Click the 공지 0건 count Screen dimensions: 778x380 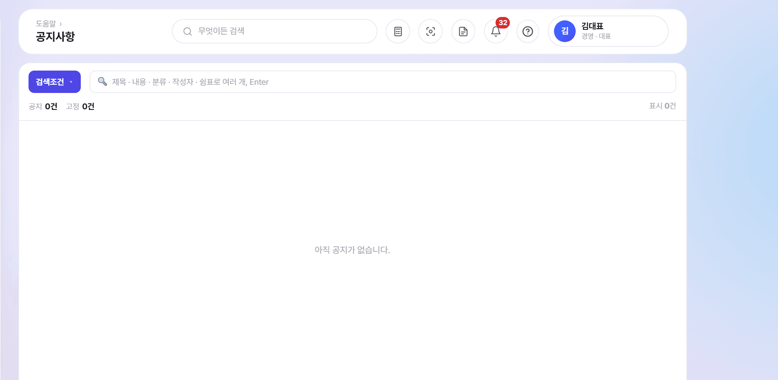point(43,107)
